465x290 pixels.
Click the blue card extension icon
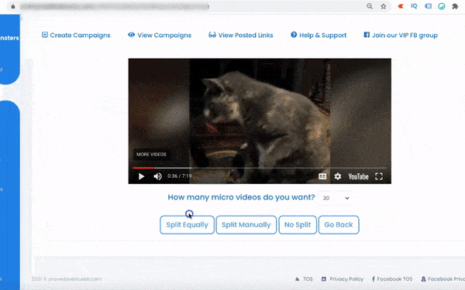(x=428, y=6)
